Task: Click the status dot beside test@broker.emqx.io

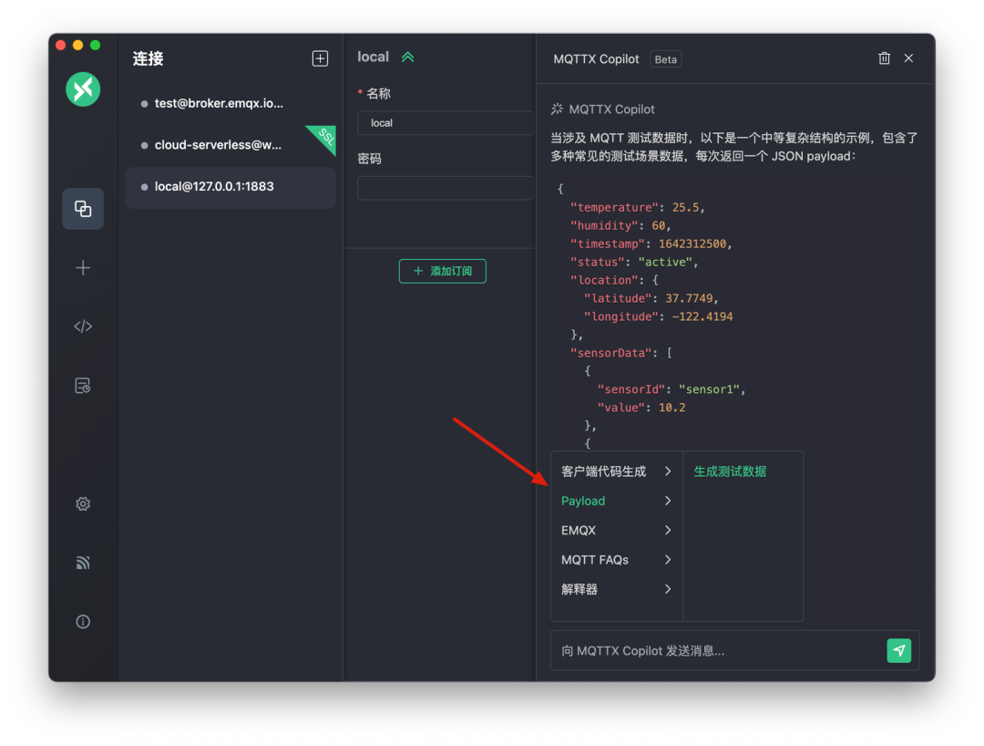Action: tap(144, 104)
